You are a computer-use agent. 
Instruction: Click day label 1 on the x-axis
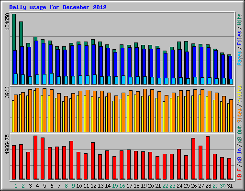pyautogui.click(x=16, y=186)
